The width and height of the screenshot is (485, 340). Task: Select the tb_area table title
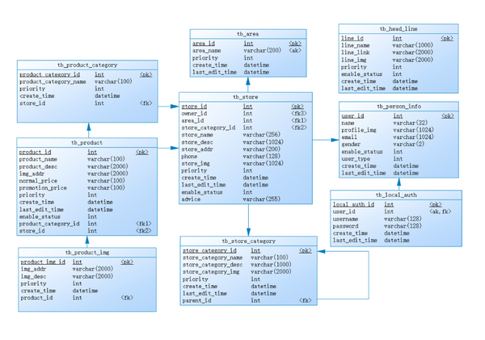coord(248,34)
